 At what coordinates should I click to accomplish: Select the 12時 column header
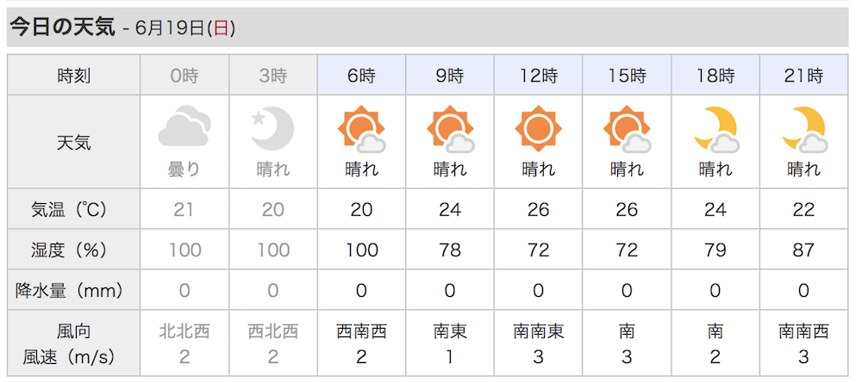(538, 75)
